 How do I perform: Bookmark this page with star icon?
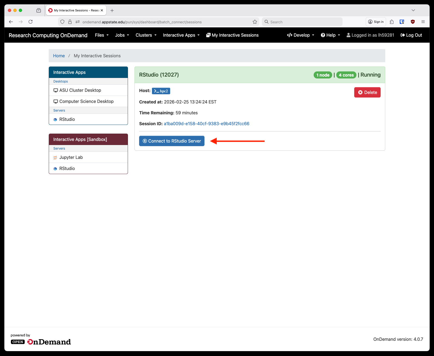(x=255, y=22)
